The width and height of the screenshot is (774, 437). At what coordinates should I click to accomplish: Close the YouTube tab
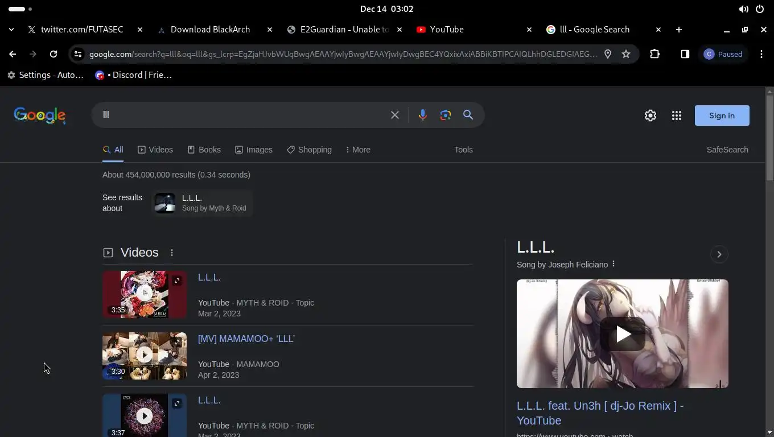pos(529,30)
